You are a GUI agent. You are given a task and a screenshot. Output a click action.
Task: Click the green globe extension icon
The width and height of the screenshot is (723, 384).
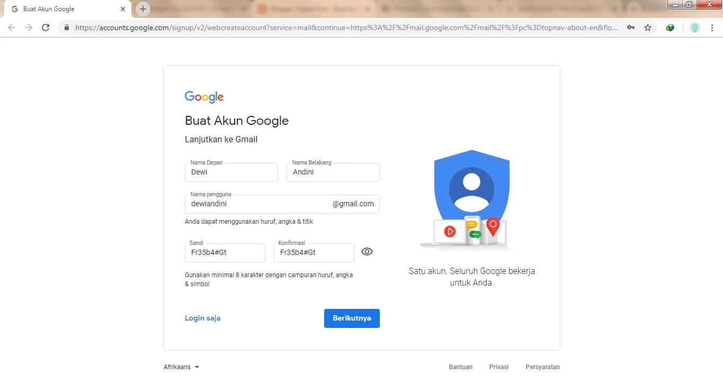[670, 28]
